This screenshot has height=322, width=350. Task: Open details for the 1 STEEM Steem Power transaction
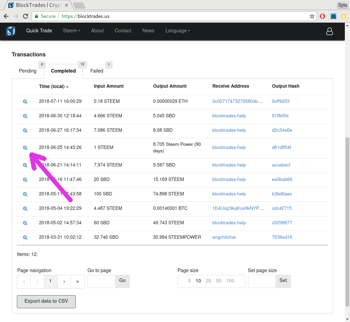pyautogui.click(x=25, y=148)
